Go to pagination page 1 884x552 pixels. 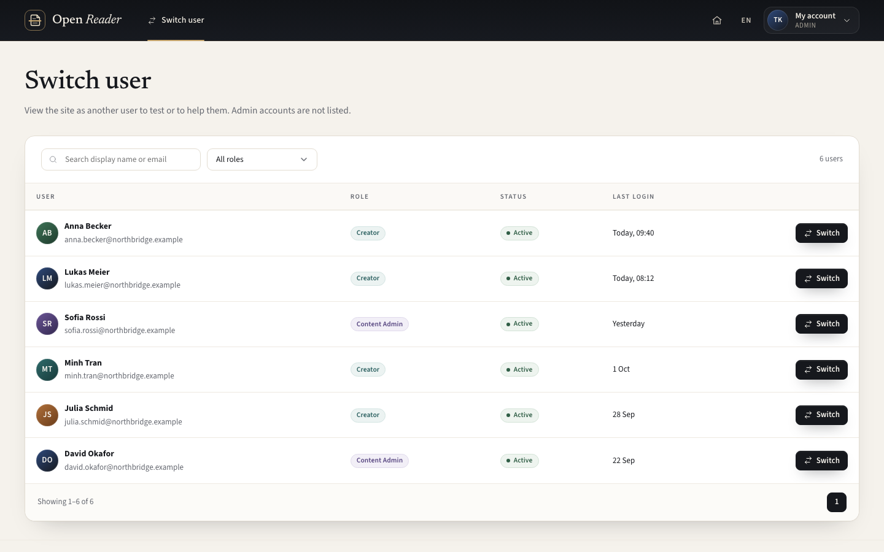(836, 502)
